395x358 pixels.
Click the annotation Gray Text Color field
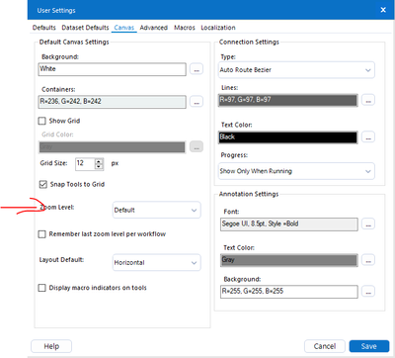point(289,260)
